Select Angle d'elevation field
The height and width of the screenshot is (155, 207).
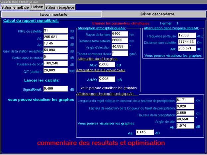pyautogui.click(x=120, y=47)
